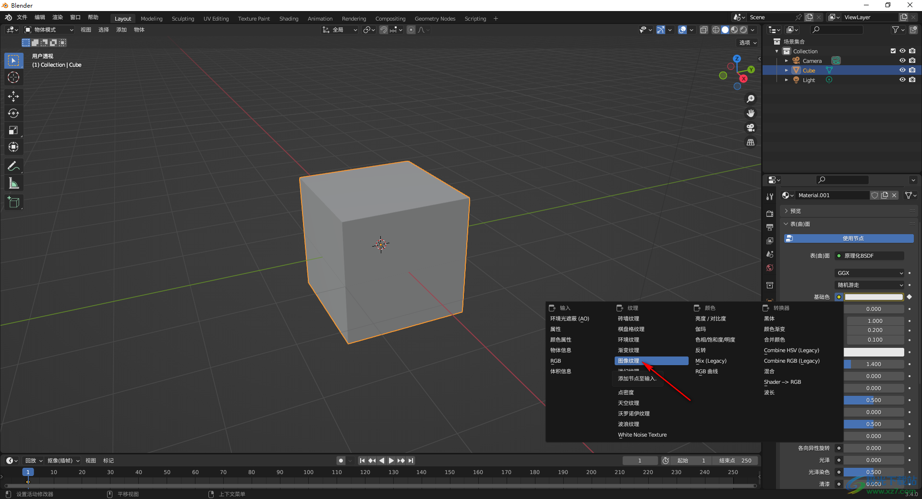Open the GGX distribution dropdown

pos(870,273)
